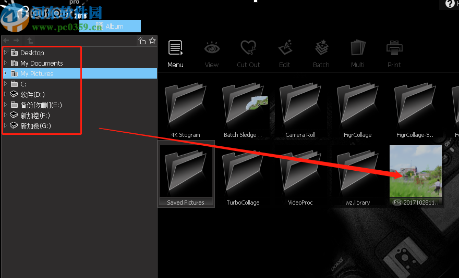
Task: Open the Batch processing icon
Action: coord(321,48)
